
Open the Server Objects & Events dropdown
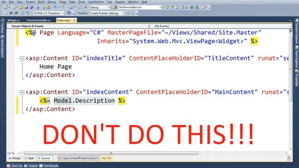[x=78, y=26]
